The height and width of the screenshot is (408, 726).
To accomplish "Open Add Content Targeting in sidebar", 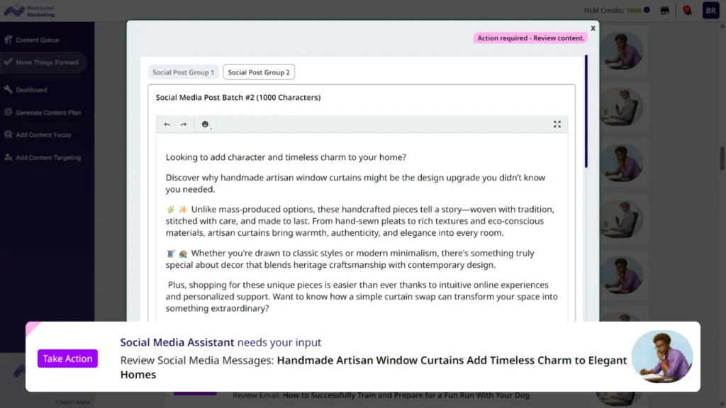I will [x=48, y=157].
